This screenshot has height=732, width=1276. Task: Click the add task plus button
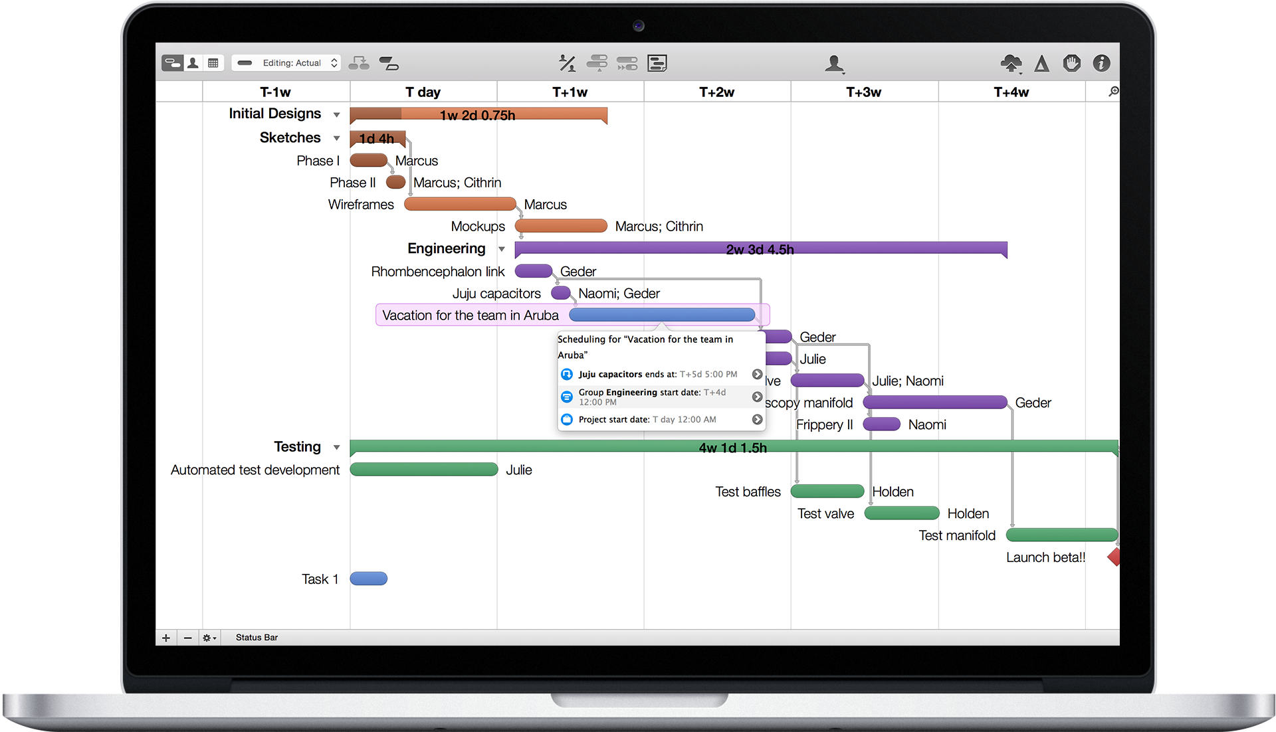click(x=166, y=638)
